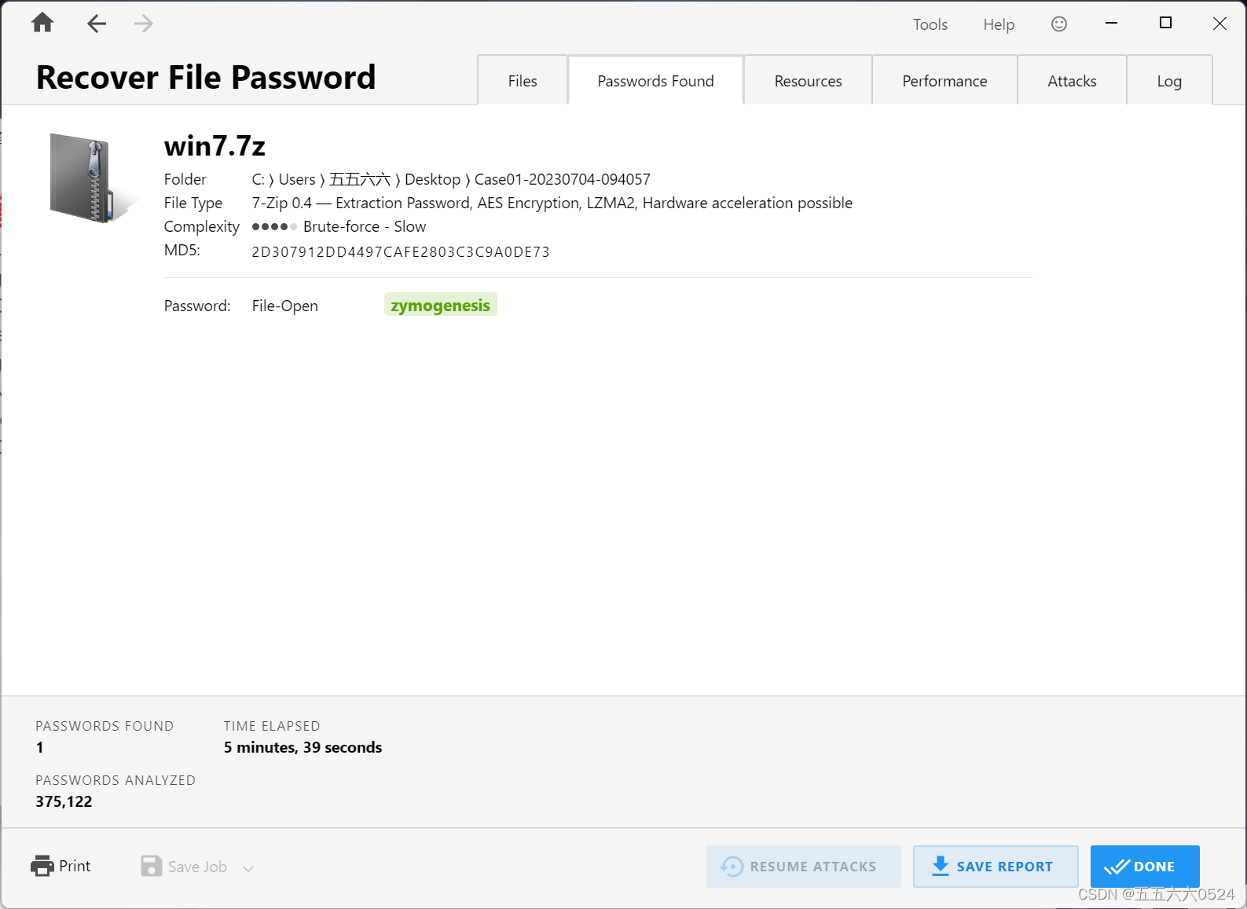Screen dimensions: 1247x909
Task: Open the smiley feedback icon
Action: pyautogui.click(x=1058, y=24)
